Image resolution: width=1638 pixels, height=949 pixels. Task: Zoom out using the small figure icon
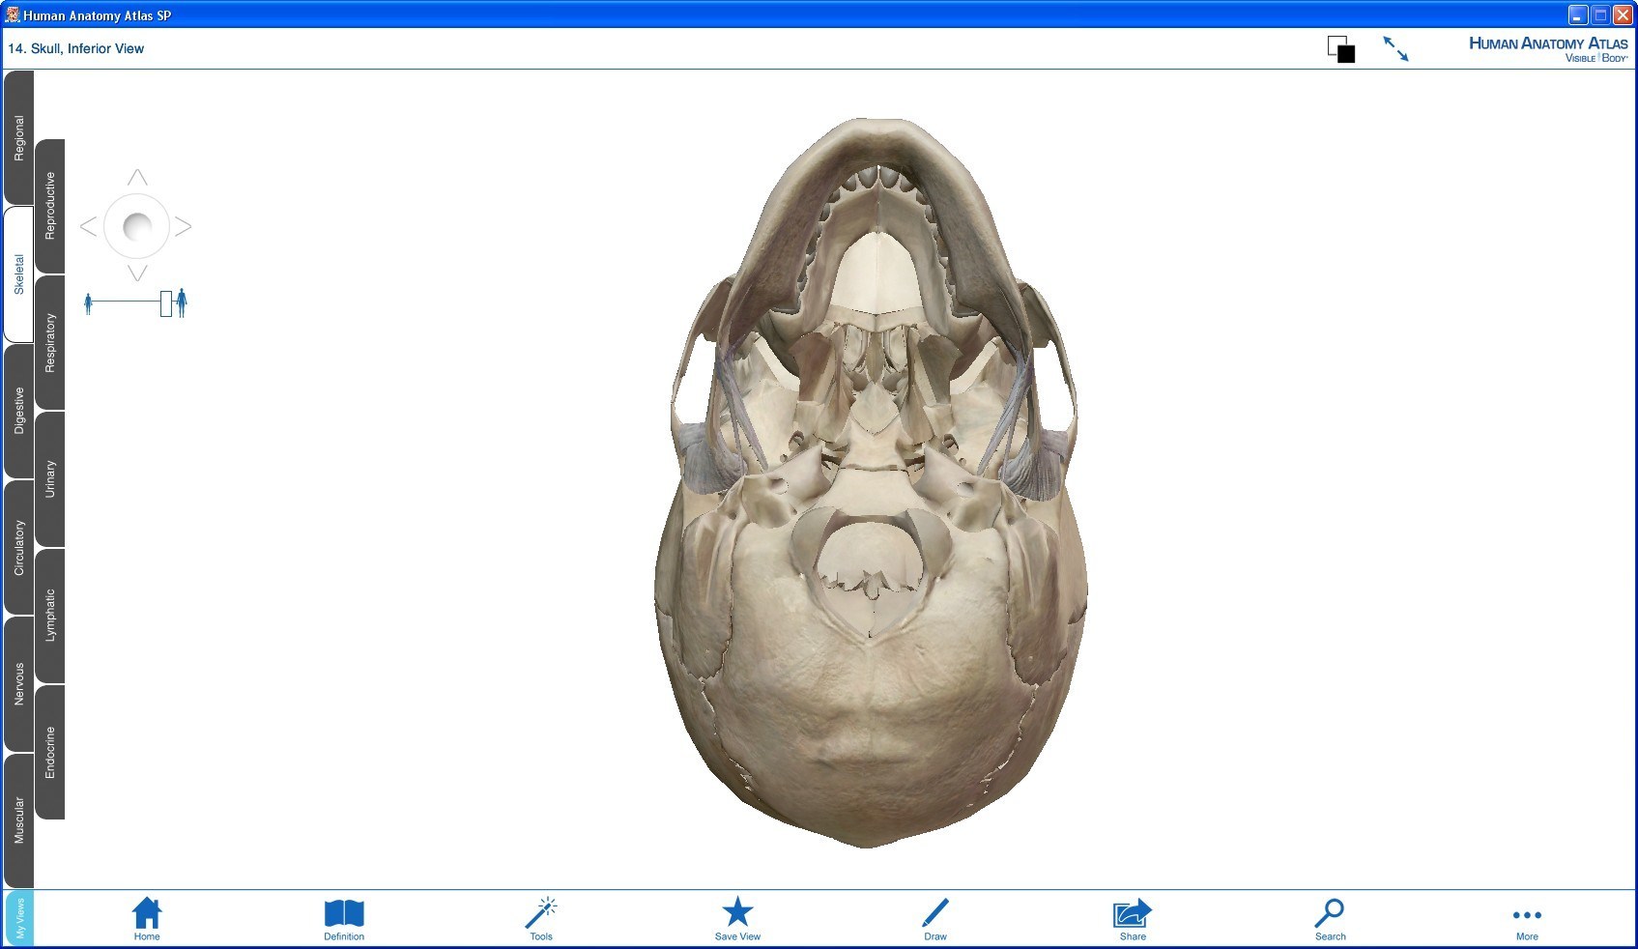[x=88, y=303]
